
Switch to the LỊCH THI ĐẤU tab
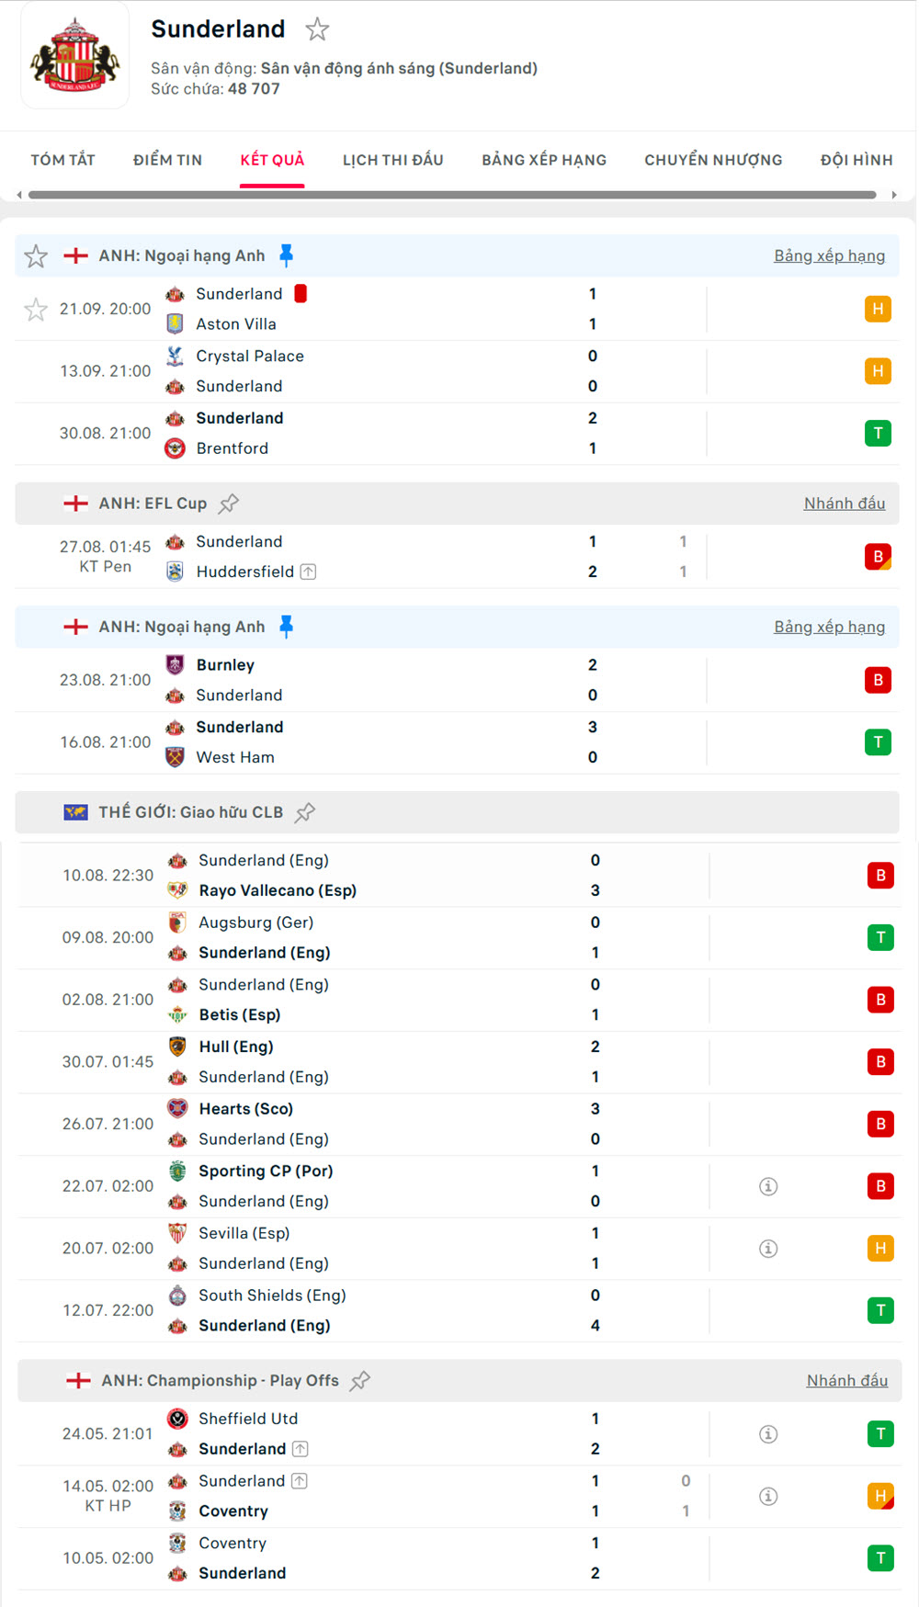(x=393, y=160)
